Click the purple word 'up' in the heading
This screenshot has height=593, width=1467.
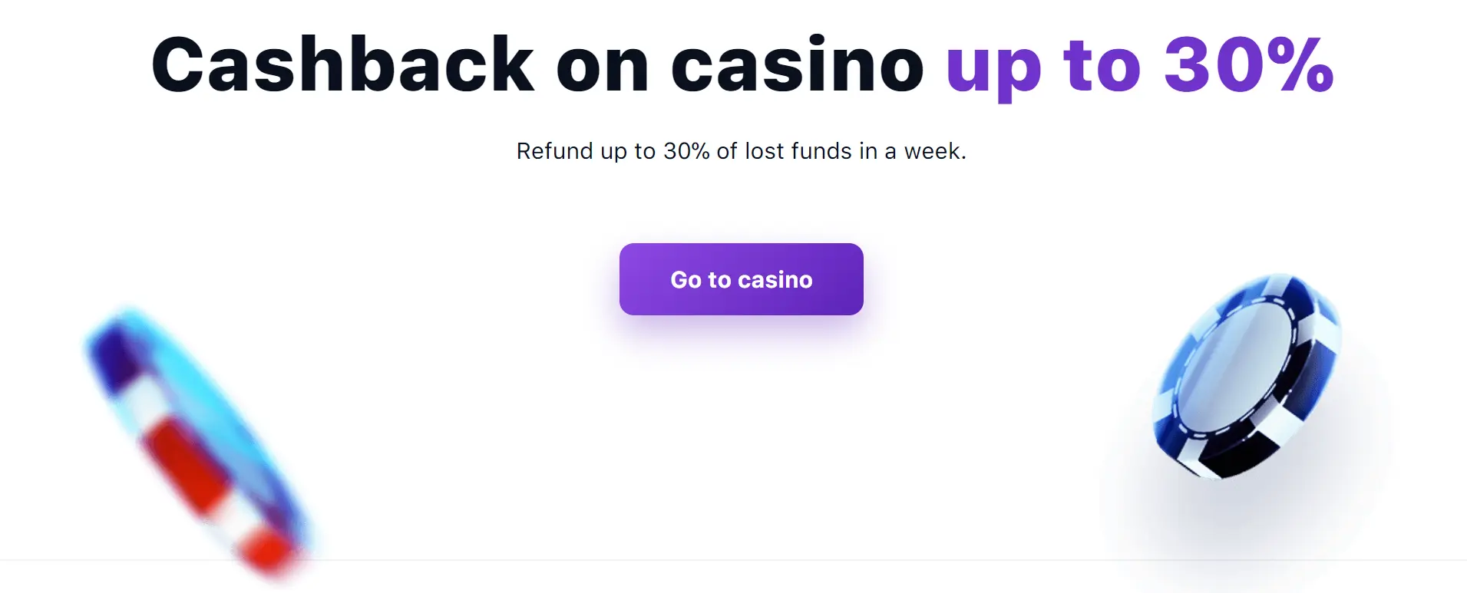point(993,69)
